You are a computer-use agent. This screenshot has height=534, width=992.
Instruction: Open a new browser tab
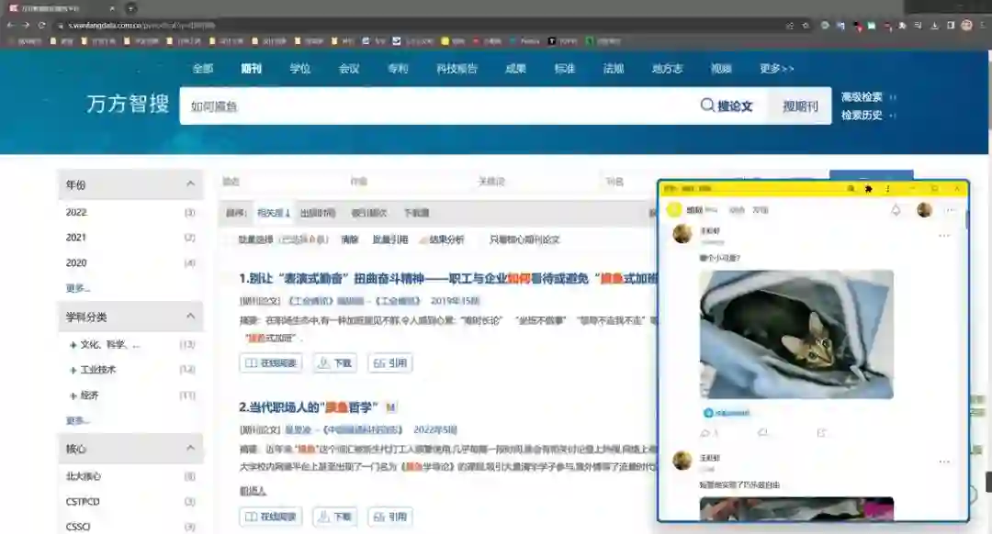pyautogui.click(x=131, y=8)
